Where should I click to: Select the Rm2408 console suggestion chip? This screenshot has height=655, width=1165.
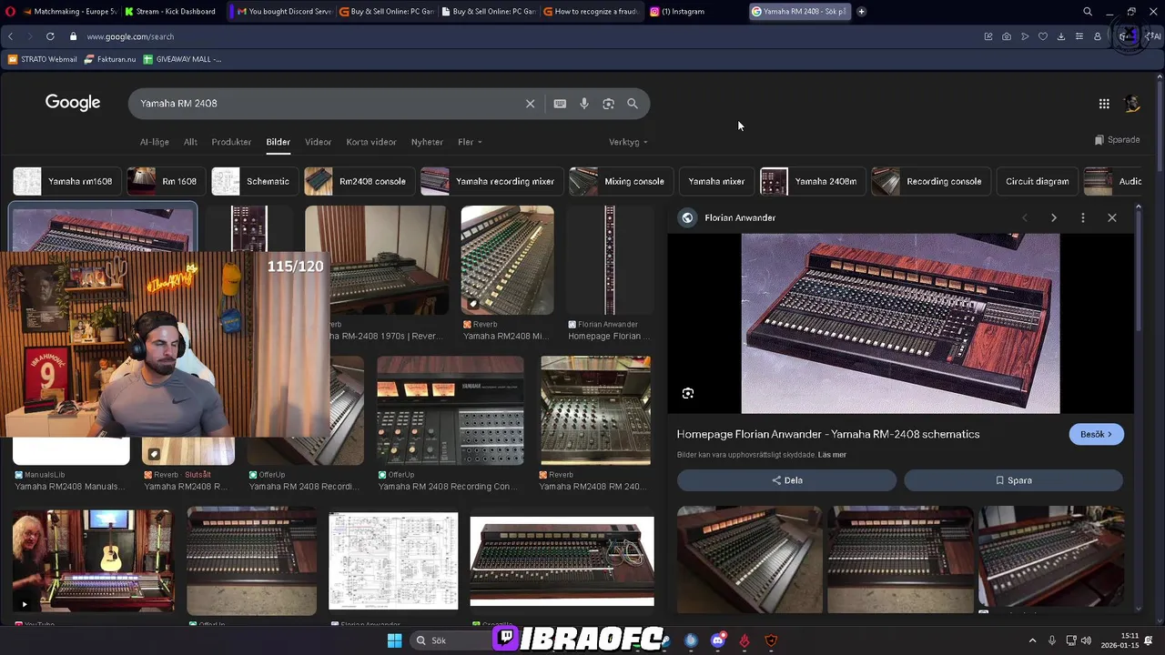click(359, 181)
